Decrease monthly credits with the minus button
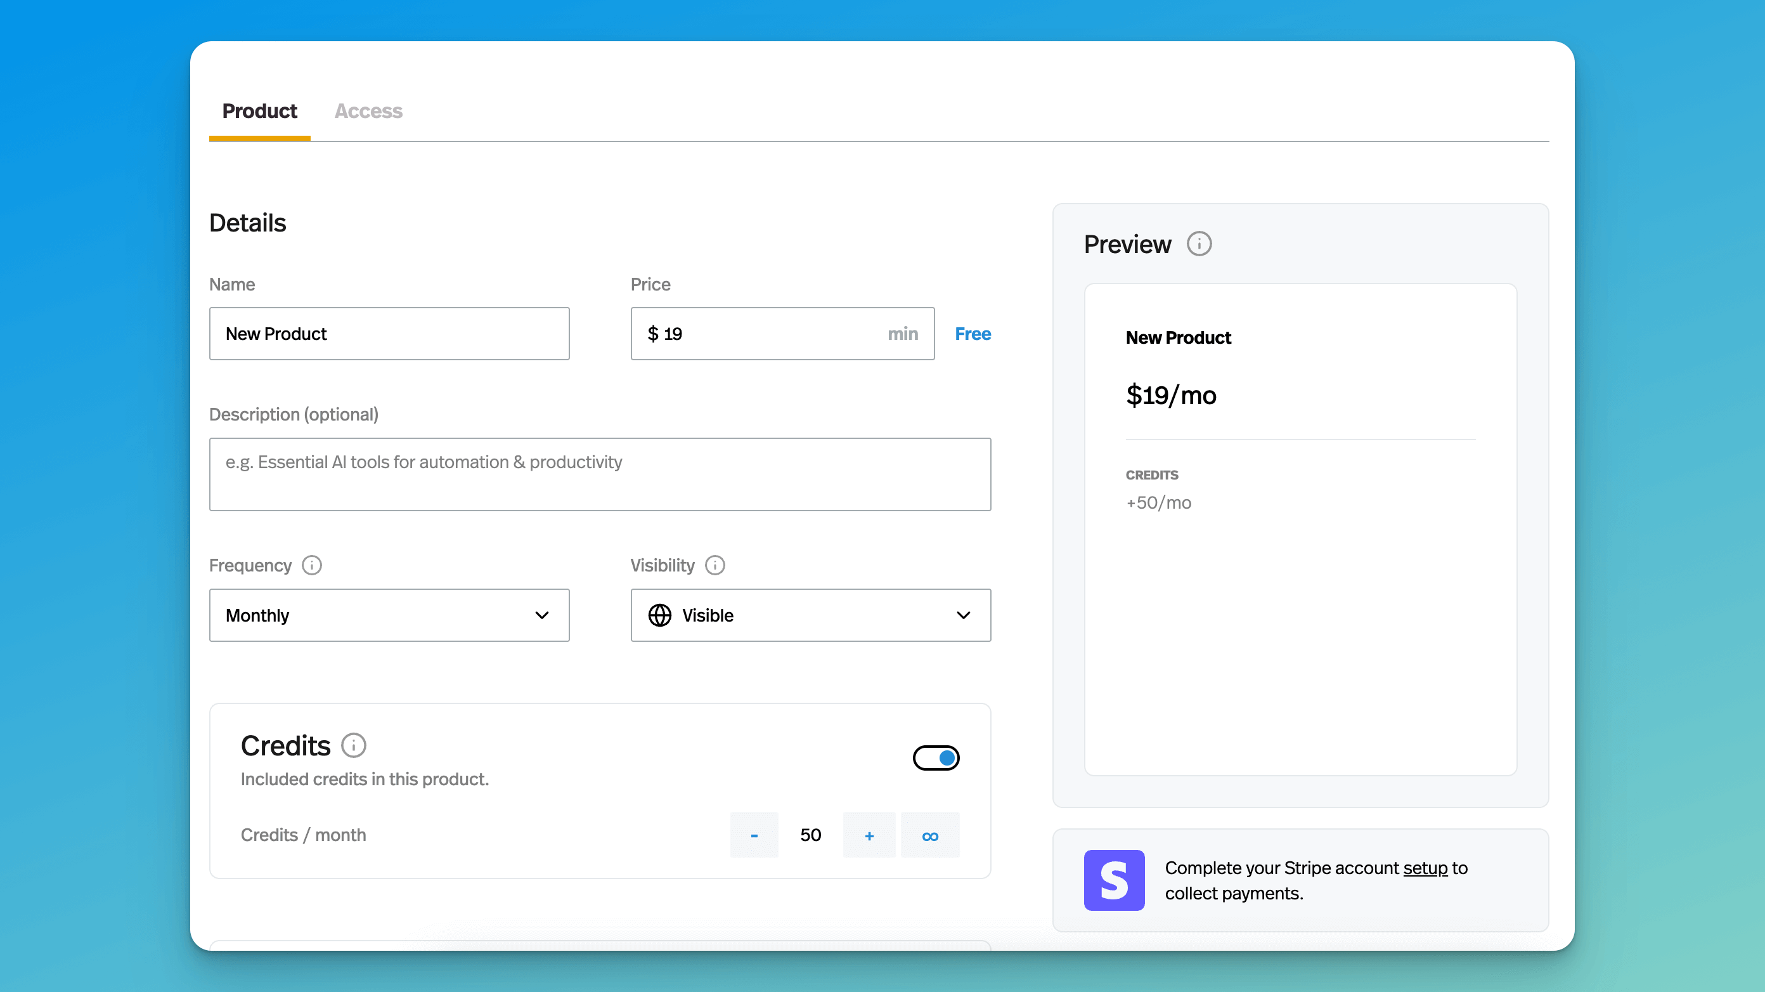 (x=754, y=835)
